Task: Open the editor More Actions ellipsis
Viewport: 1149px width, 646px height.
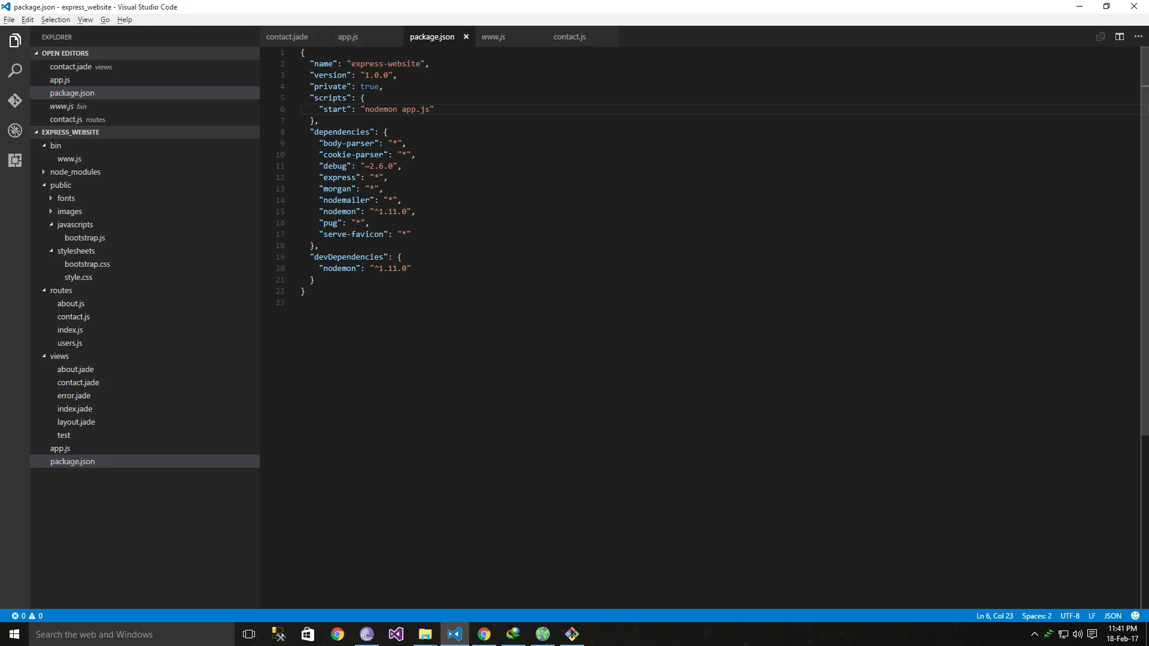Action: tap(1138, 37)
